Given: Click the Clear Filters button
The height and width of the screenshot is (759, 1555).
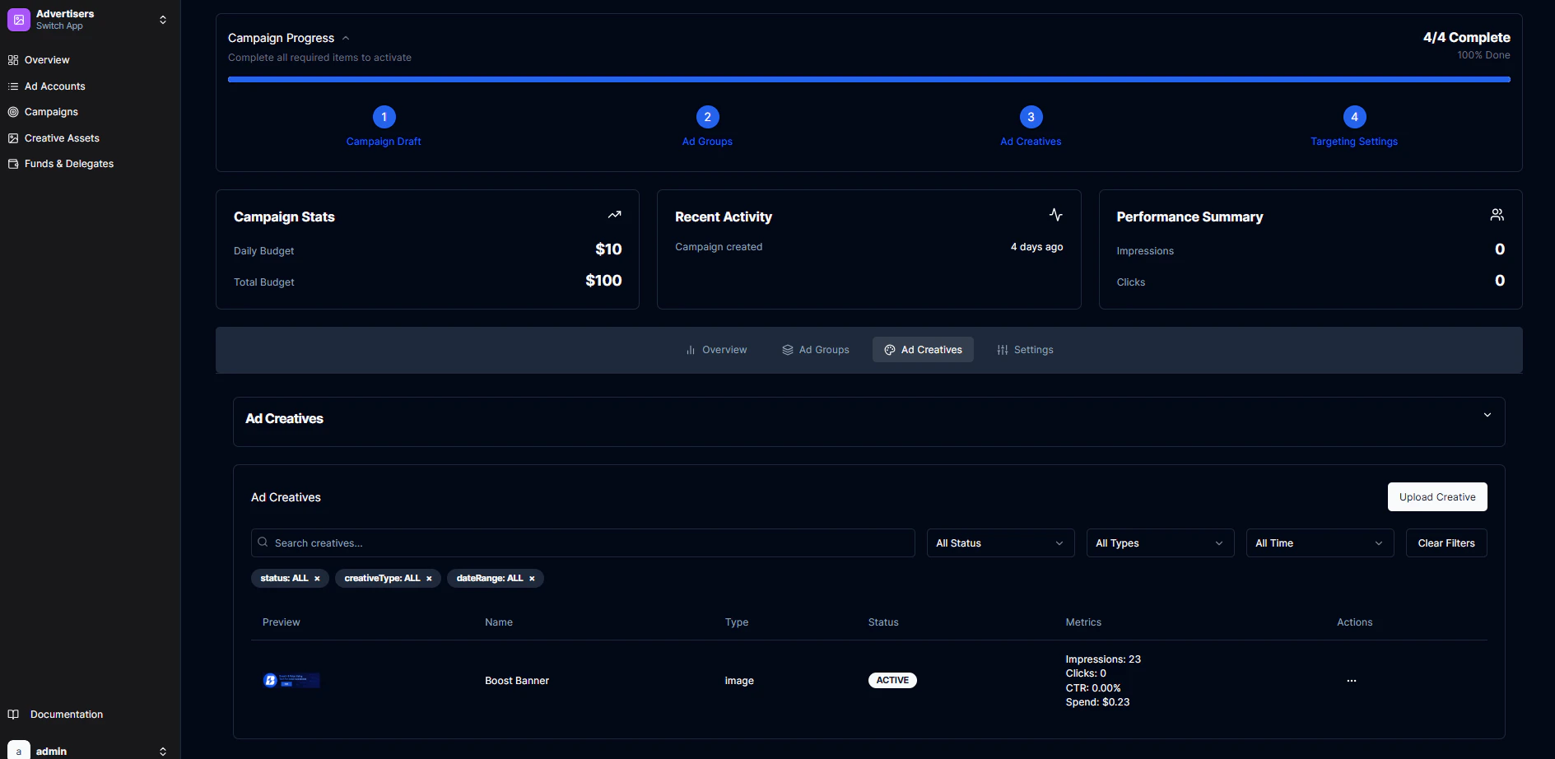Looking at the screenshot, I should 1446,543.
